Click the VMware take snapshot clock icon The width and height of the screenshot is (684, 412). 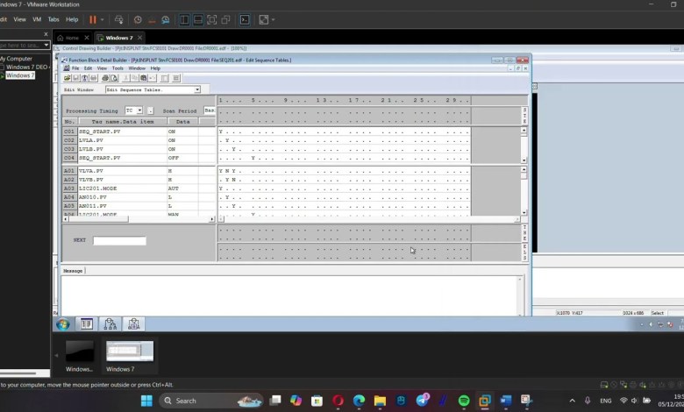pyautogui.click(x=138, y=19)
